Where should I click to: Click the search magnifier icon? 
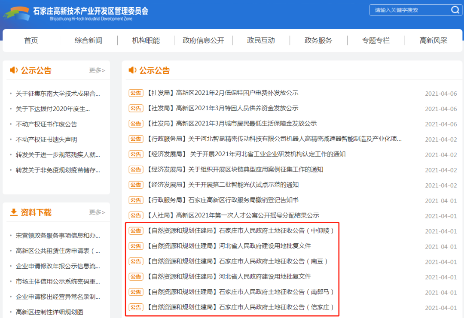coord(455,9)
